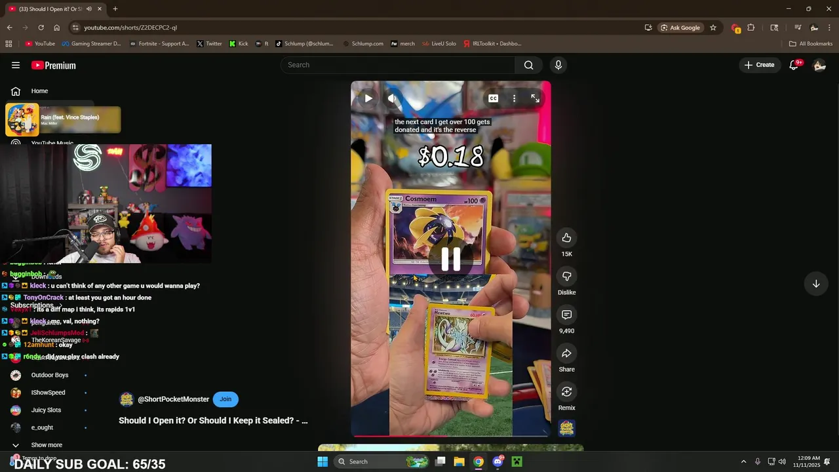Screen dimensions: 839x472
Task: Open YouTube notifications bell
Action: coord(794,65)
